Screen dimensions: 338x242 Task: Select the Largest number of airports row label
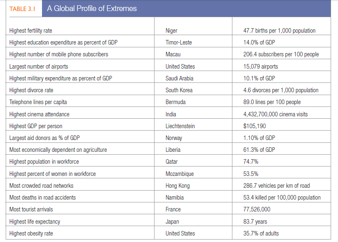39,67
